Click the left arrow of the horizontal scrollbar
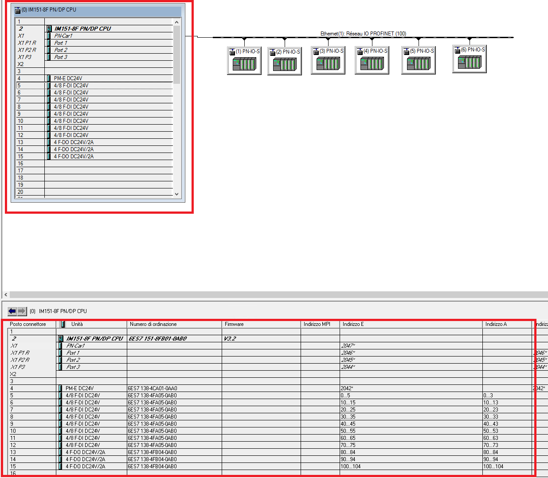Viewport: 548px width, 478px height. tap(6, 294)
